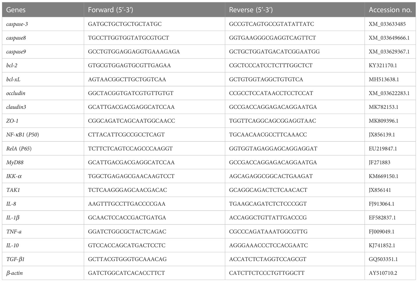Click the Reverse (5'-3') column header
This screenshot has height=282, width=418.
click(x=251, y=10)
